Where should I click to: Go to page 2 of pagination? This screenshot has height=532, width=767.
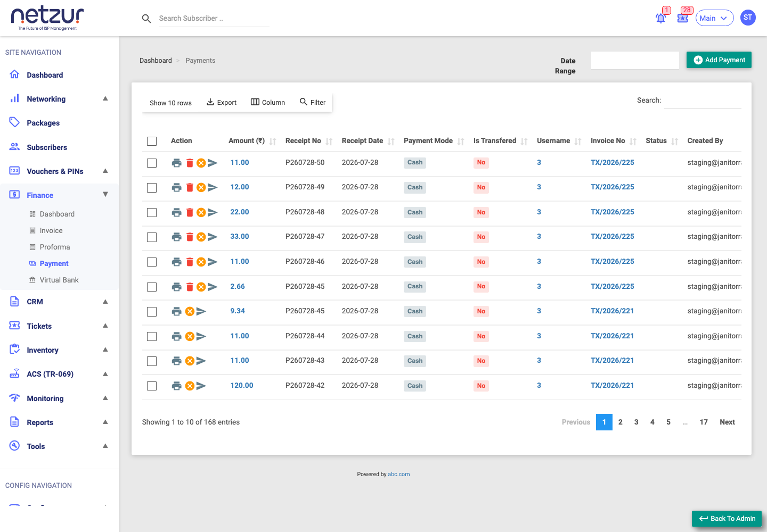point(620,422)
